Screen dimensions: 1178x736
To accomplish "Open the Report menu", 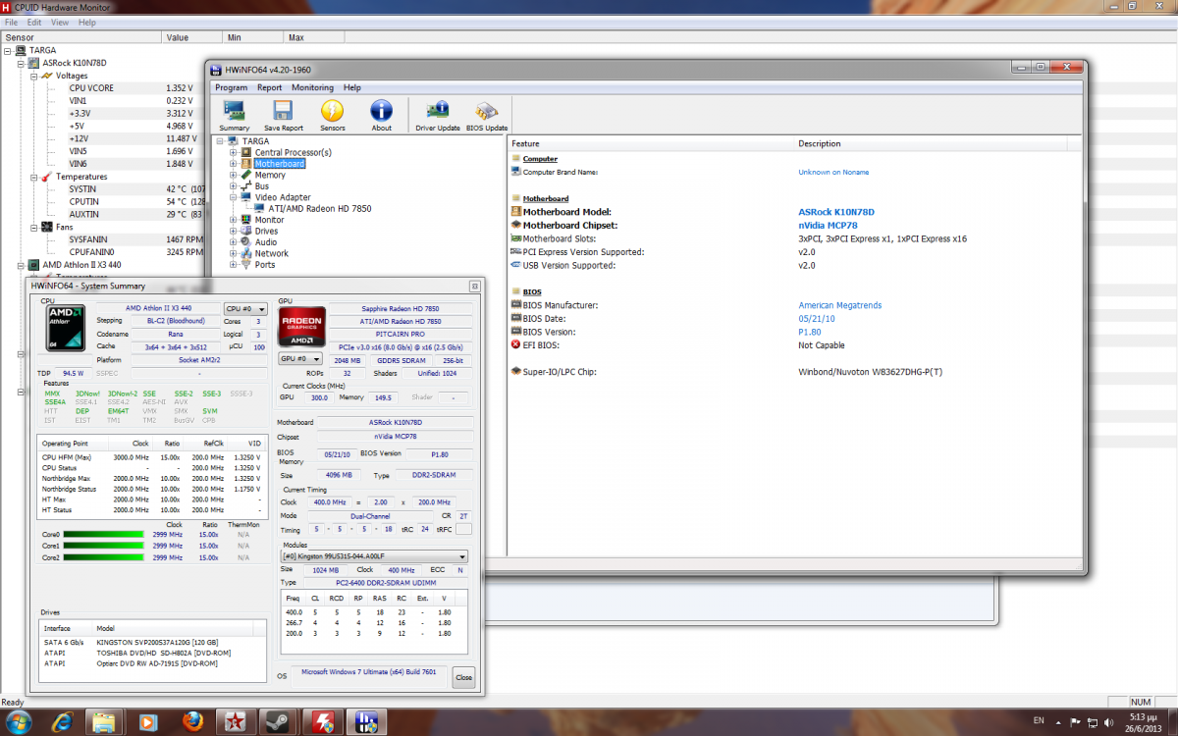I will 269,87.
